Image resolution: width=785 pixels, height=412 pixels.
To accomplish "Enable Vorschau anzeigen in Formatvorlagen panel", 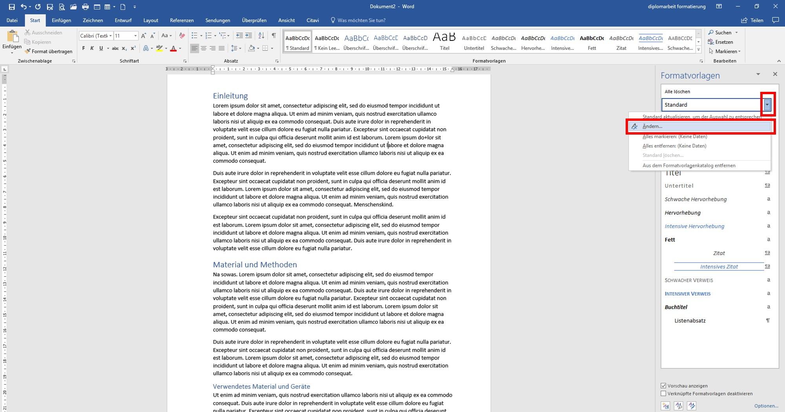I will coord(664,386).
